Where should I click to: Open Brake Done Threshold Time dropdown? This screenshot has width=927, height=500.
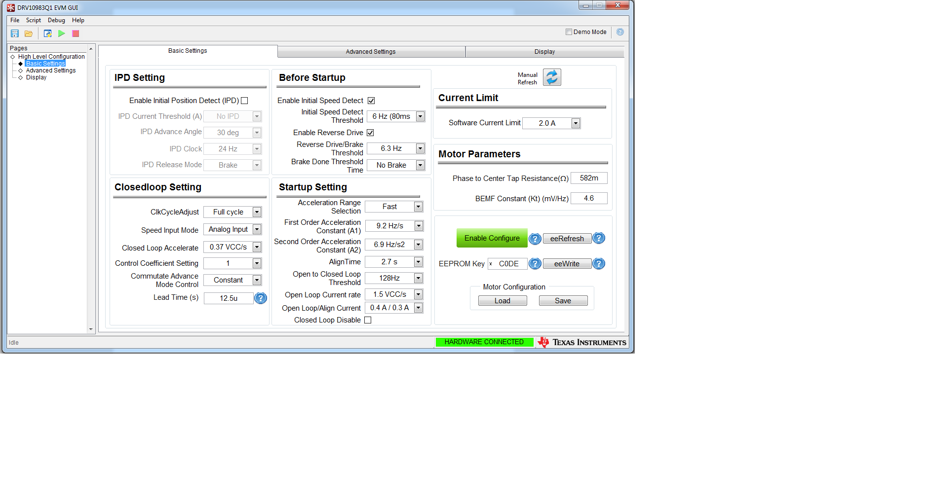click(x=396, y=165)
